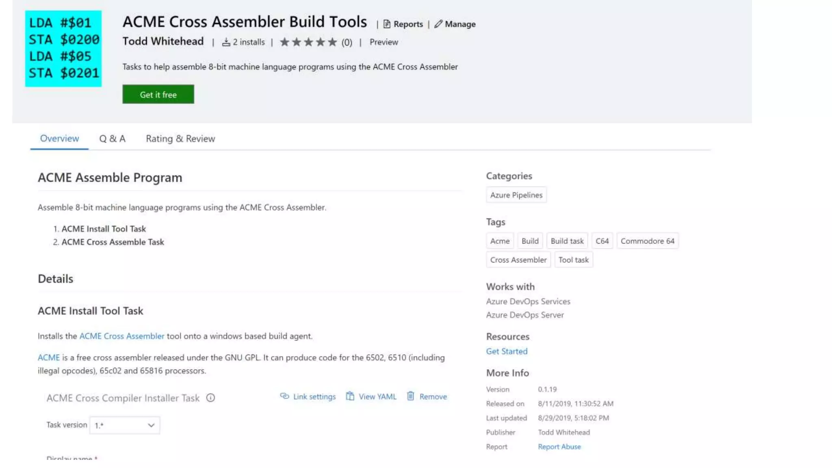Click the Commodore 64 tag

click(647, 241)
